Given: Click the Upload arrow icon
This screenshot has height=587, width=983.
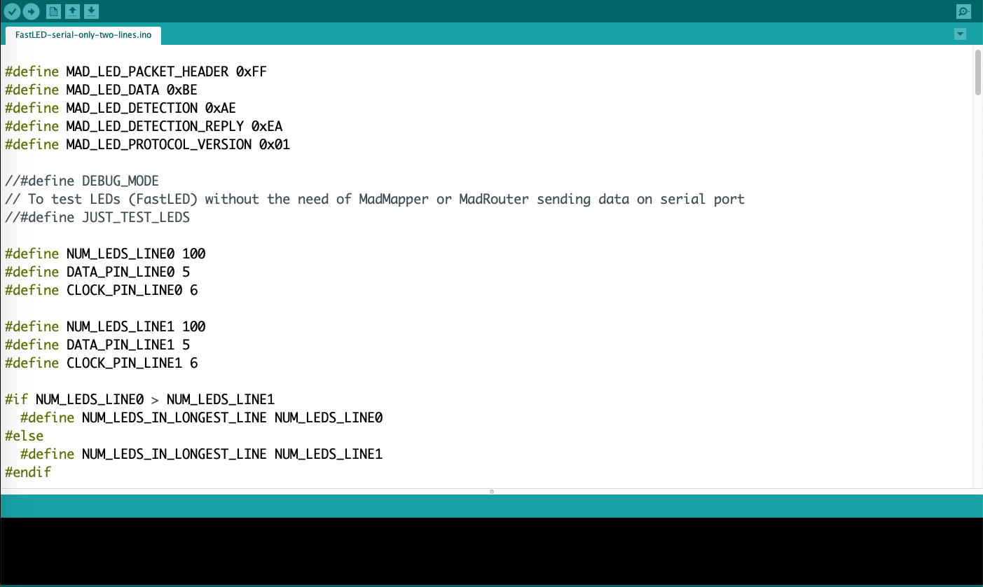Looking at the screenshot, I should coord(31,11).
